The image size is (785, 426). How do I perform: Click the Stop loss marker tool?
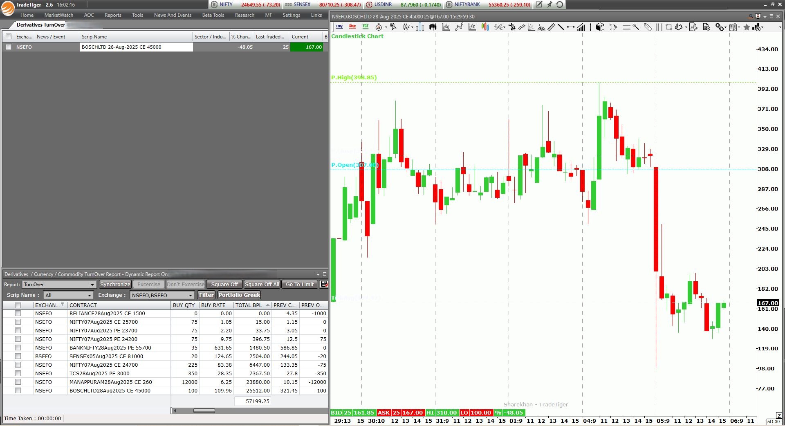[352, 27]
